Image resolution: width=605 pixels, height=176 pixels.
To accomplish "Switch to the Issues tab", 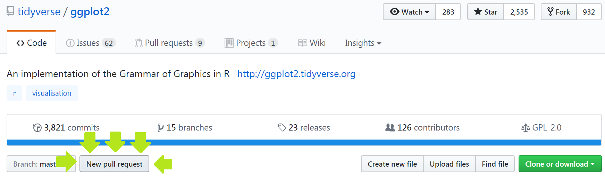I will point(90,43).
